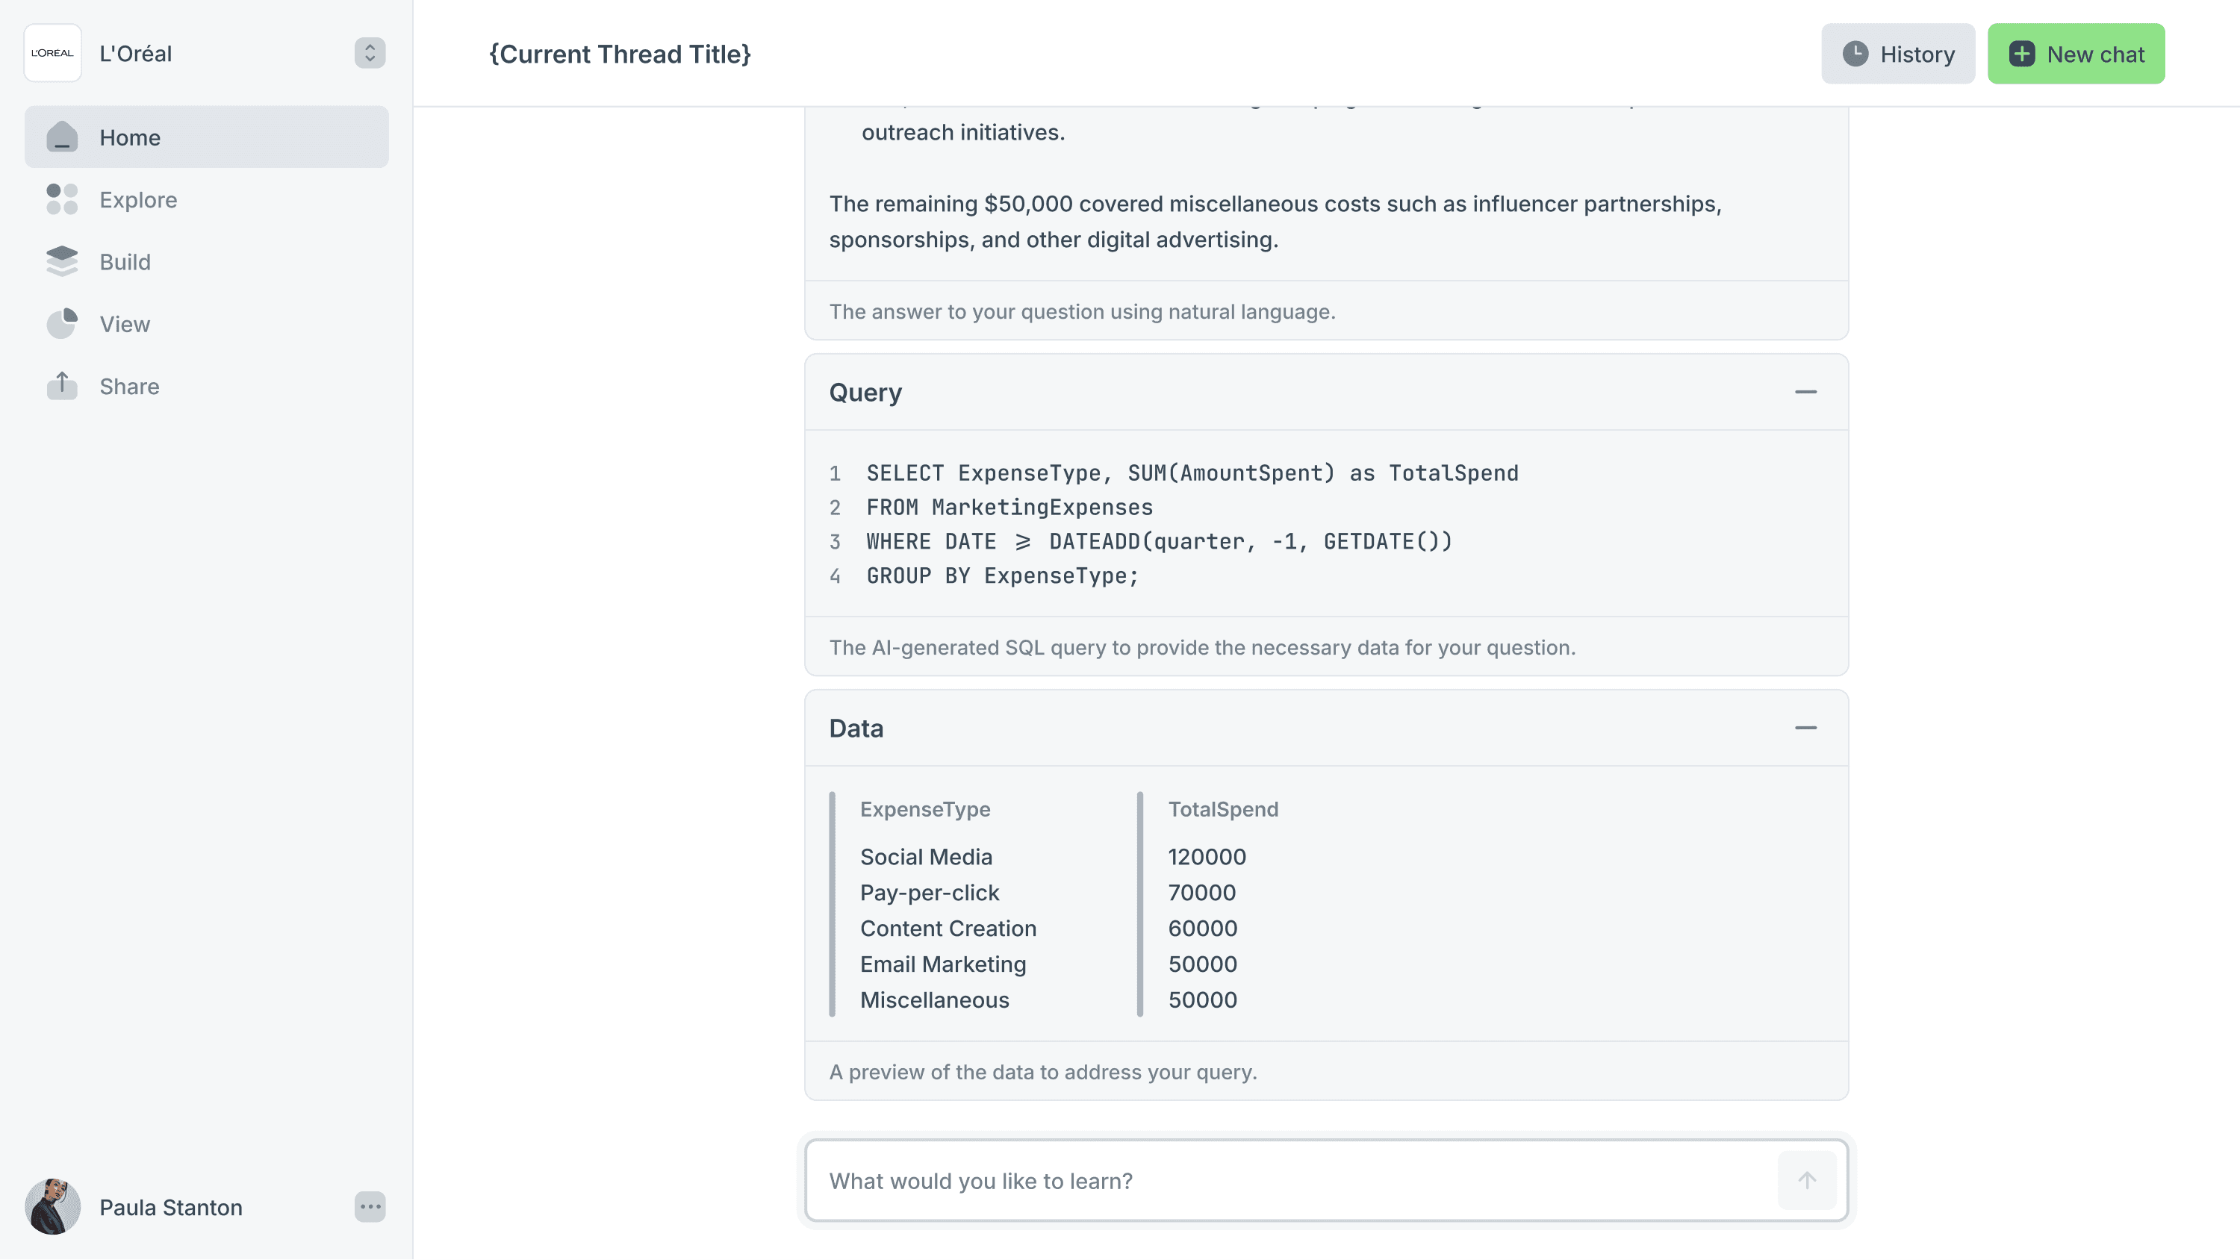Screen dimensions: 2240x1260
Task: Click the TotalSpend column header
Action: 1222,810
